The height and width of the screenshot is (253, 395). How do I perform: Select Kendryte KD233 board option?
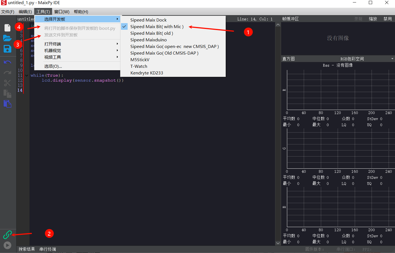[x=173, y=73]
